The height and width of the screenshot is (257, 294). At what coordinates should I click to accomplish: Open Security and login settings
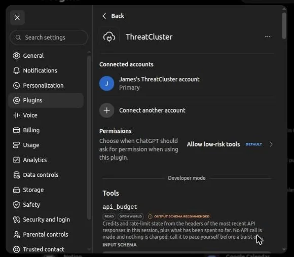[46, 219]
